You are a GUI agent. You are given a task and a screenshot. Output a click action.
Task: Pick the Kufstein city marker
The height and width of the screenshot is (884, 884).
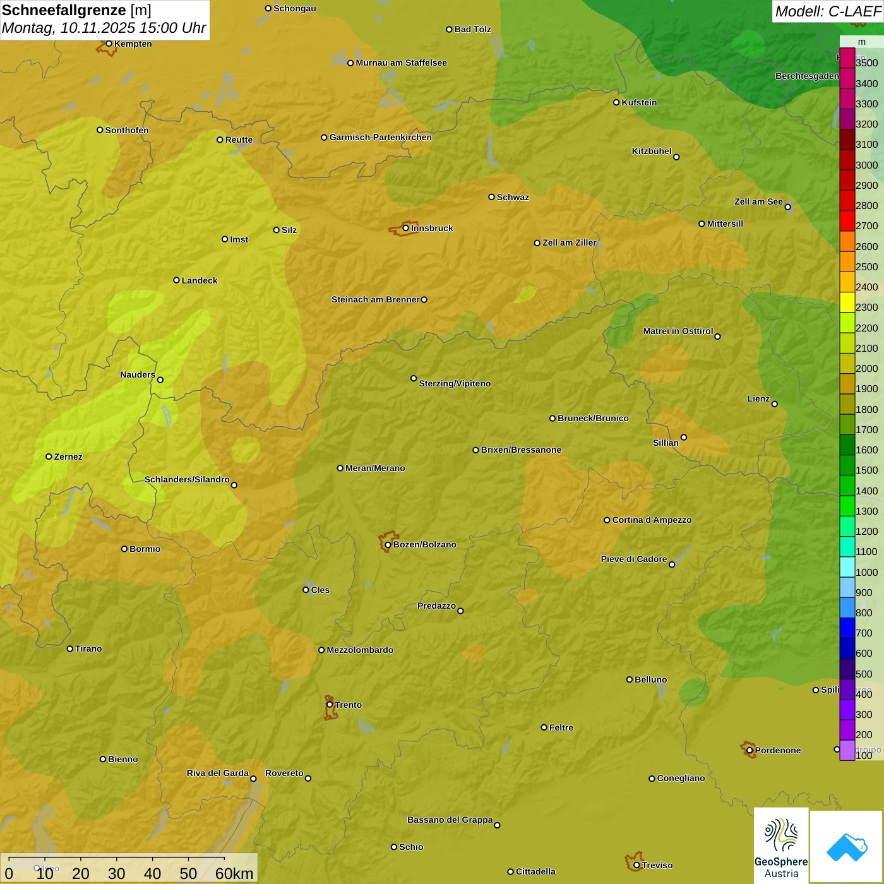616,102
